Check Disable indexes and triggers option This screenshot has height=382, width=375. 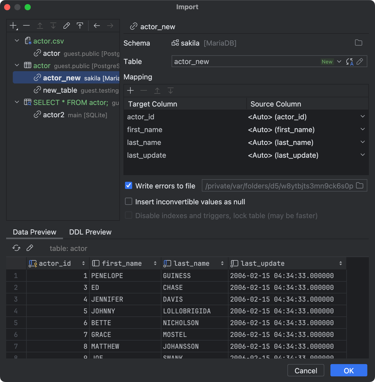click(128, 215)
